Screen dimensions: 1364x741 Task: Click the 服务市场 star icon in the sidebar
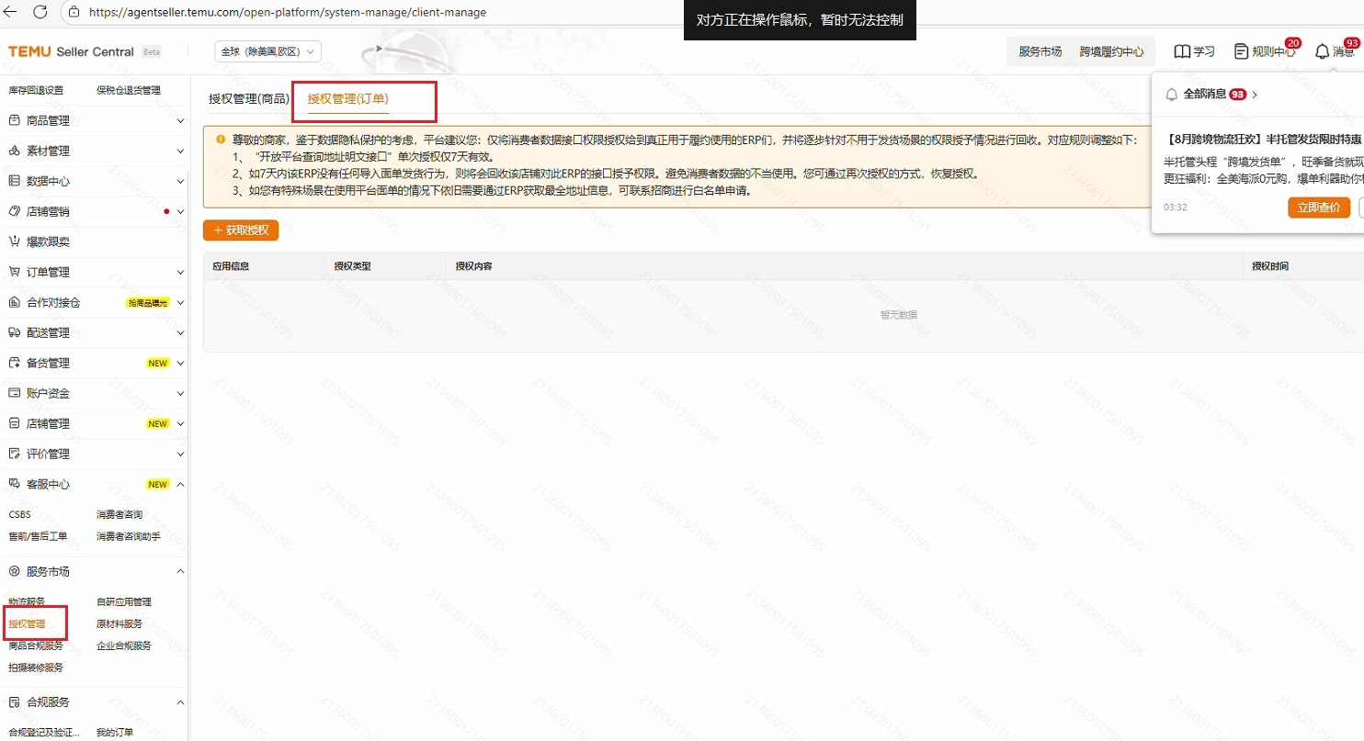point(15,571)
